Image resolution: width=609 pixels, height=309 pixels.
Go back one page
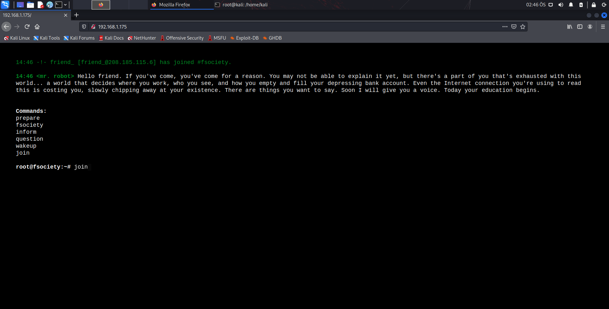pyautogui.click(x=6, y=27)
